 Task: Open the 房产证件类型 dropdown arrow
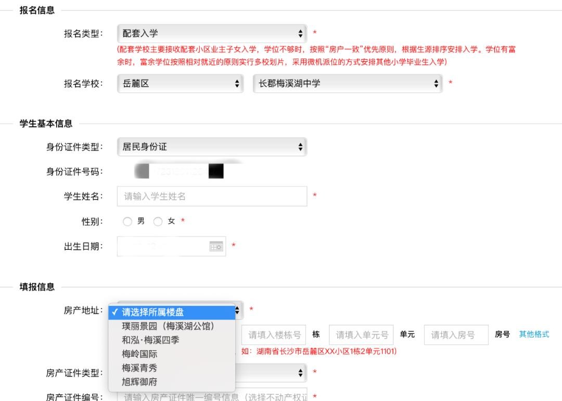click(300, 372)
